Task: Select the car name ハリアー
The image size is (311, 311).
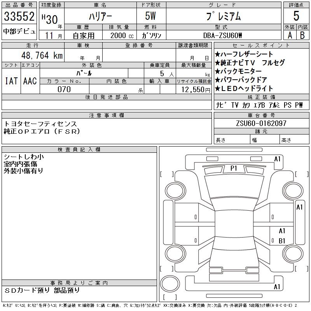Action: [x=100, y=16]
